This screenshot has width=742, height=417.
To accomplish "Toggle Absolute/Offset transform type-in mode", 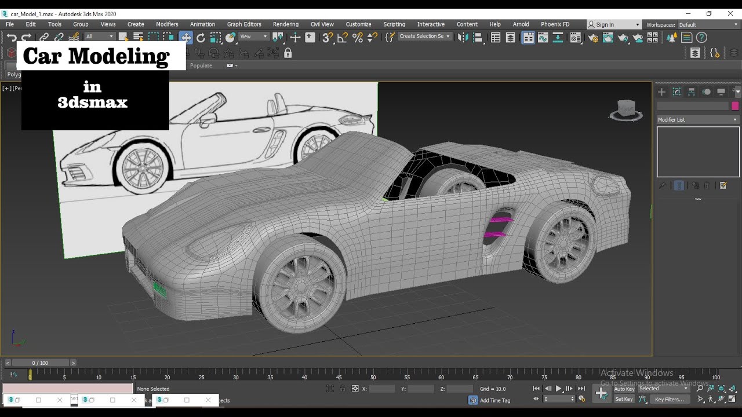I will 355,389.
